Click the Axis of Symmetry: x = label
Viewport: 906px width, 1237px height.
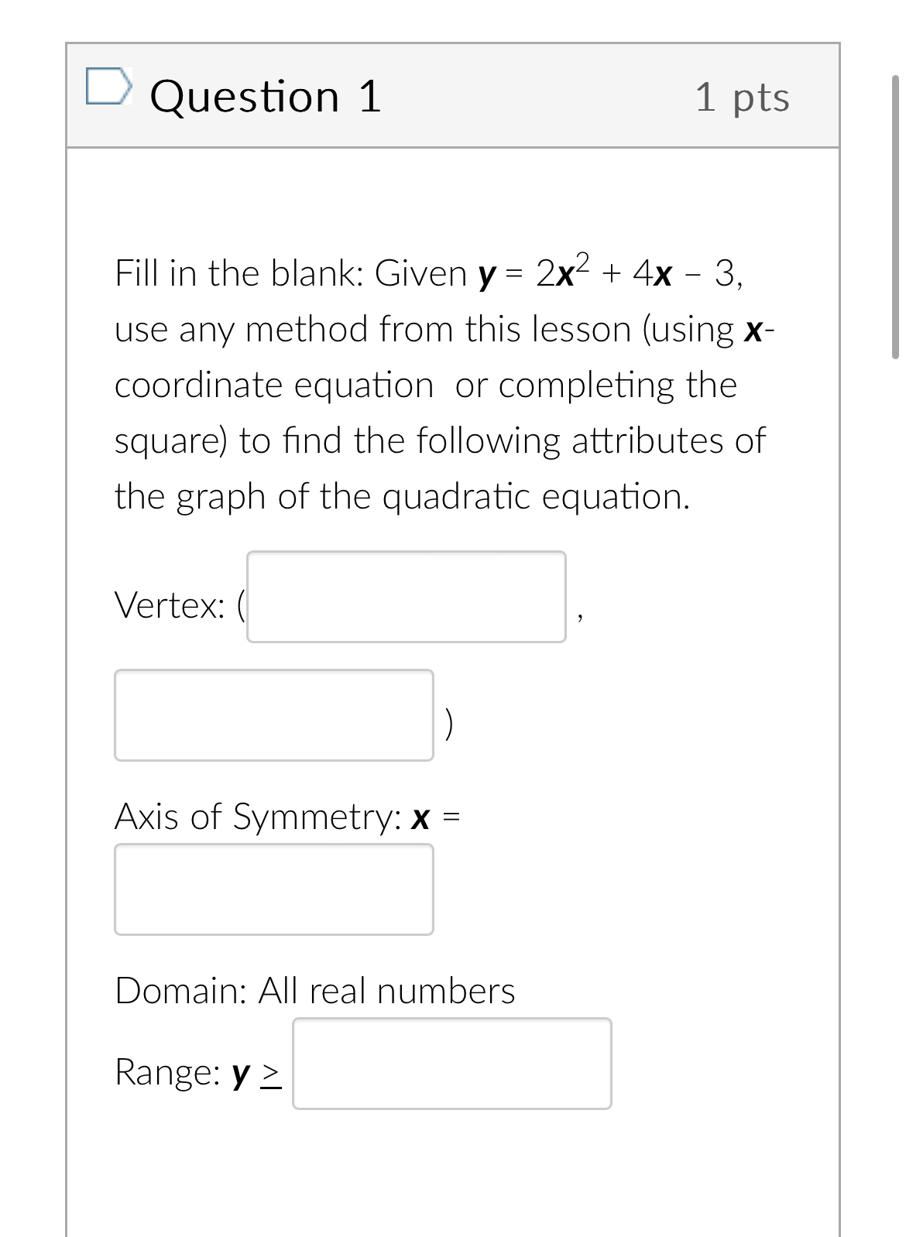[x=287, y=815]
